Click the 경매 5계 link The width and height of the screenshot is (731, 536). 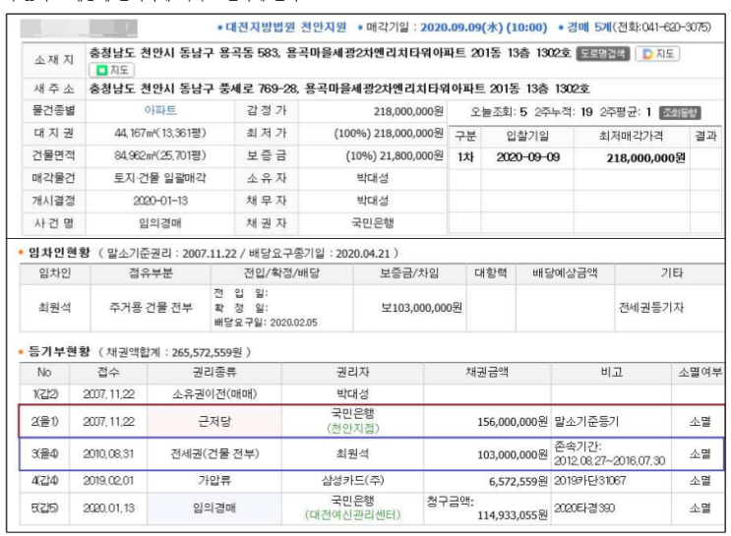click(589, 27)
